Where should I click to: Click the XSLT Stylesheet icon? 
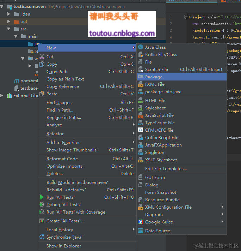[x=141, y=160]
